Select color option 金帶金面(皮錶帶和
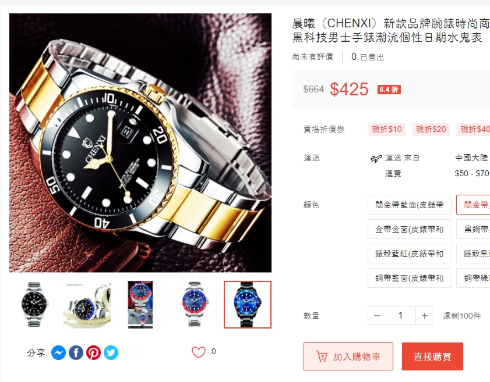The width and height of the screenshot is (490, 382). click(x=410, y=229)
